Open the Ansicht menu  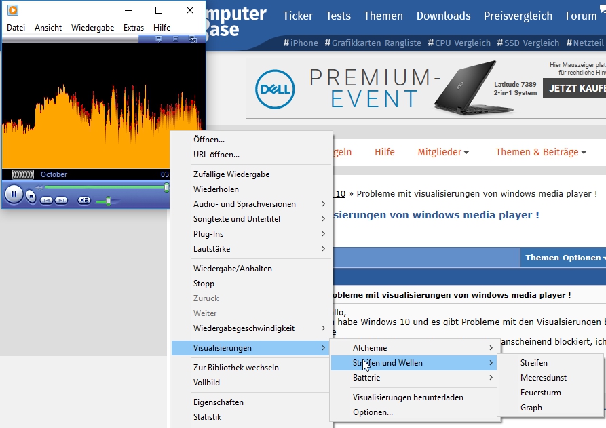(48, 28)
